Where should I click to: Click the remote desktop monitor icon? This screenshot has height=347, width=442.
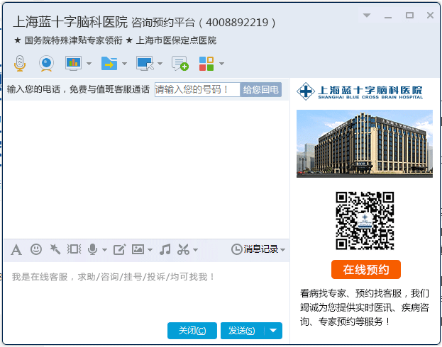click(x=145, y=63)
